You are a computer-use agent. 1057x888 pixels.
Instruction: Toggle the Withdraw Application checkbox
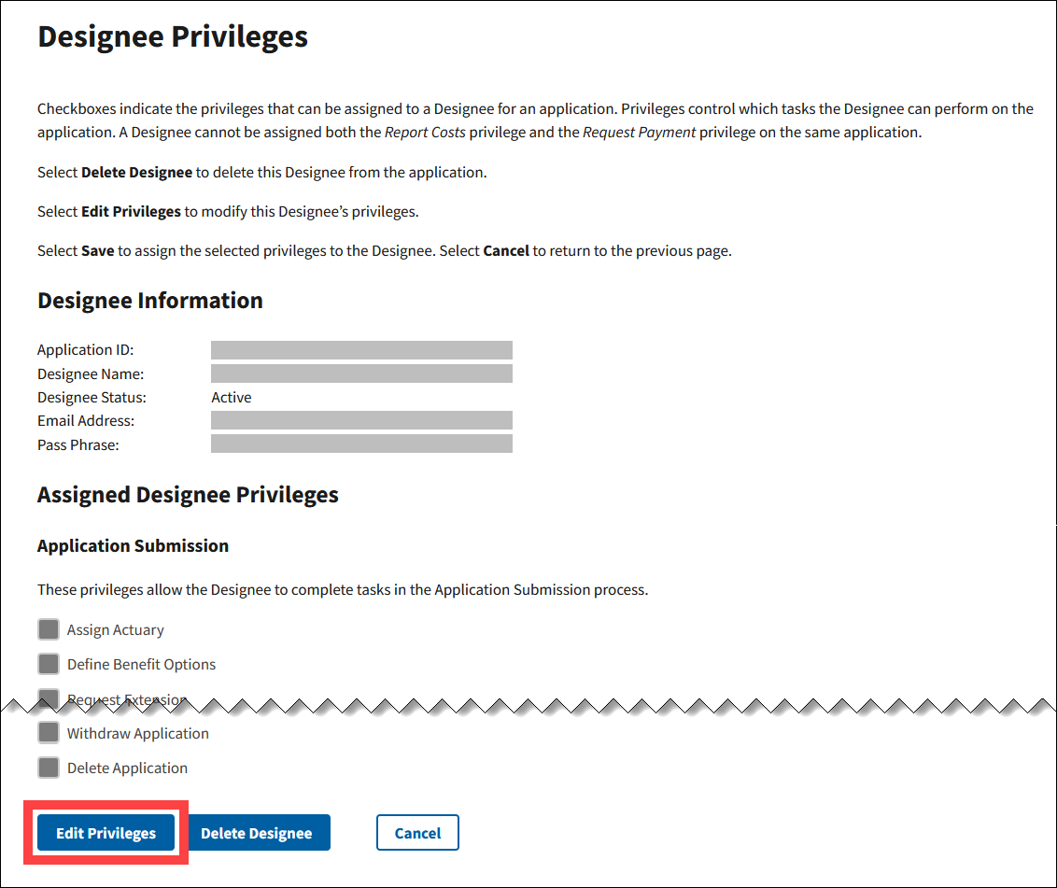tap(49, 733)
